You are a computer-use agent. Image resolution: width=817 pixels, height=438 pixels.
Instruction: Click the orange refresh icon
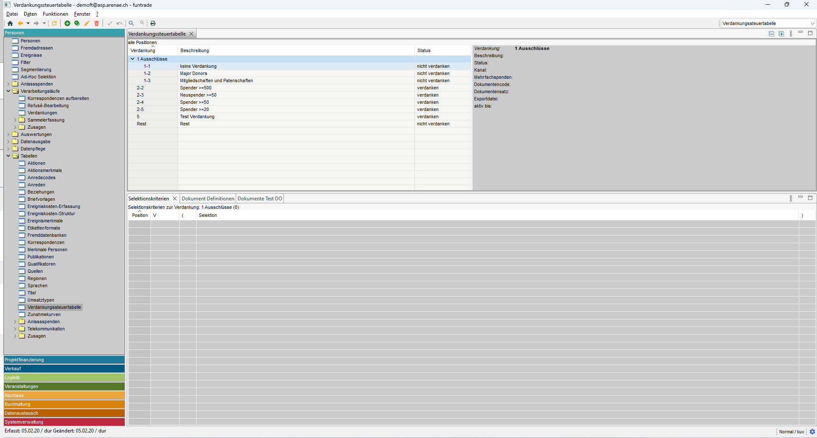54,23
